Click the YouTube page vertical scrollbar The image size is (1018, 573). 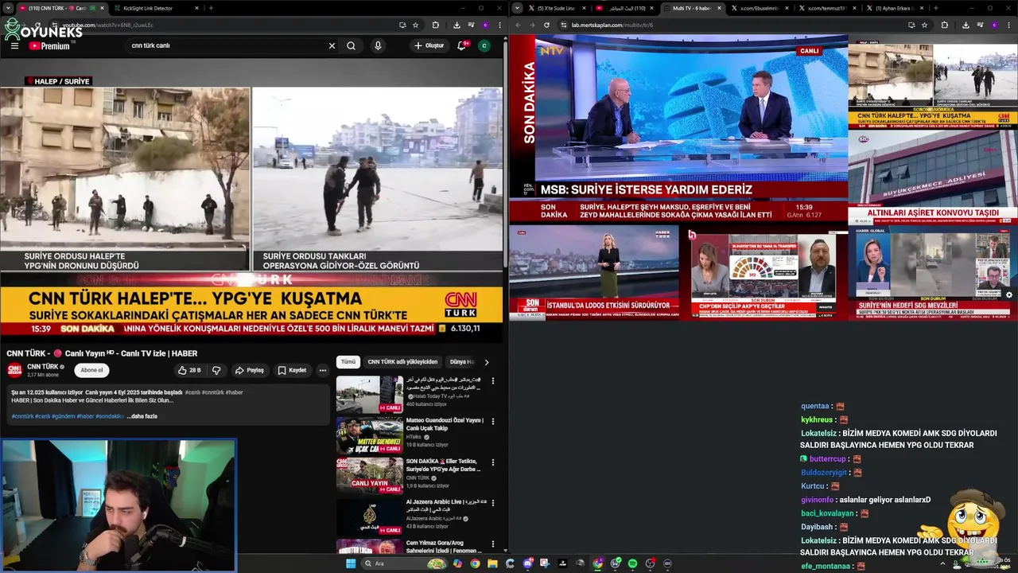coord(505,155)
